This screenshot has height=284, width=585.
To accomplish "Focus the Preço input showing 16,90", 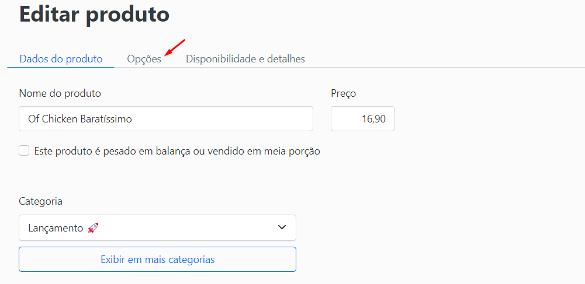I will pos(363,119).
